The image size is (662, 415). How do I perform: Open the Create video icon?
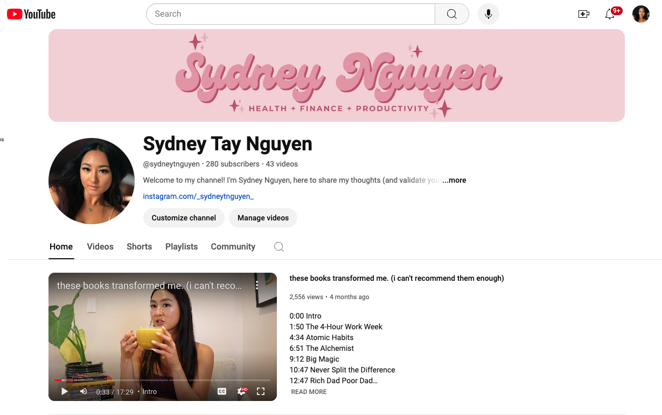[583, 15]
